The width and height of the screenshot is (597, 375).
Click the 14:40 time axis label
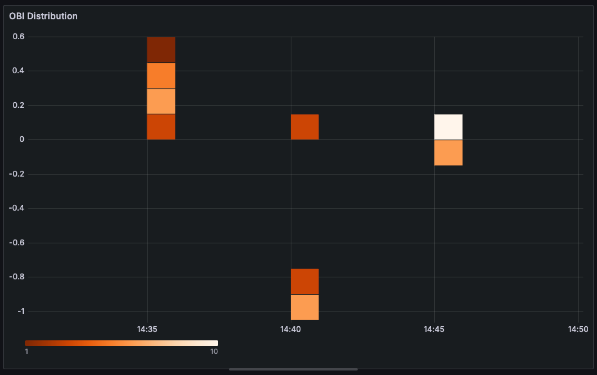pos(291,329)
